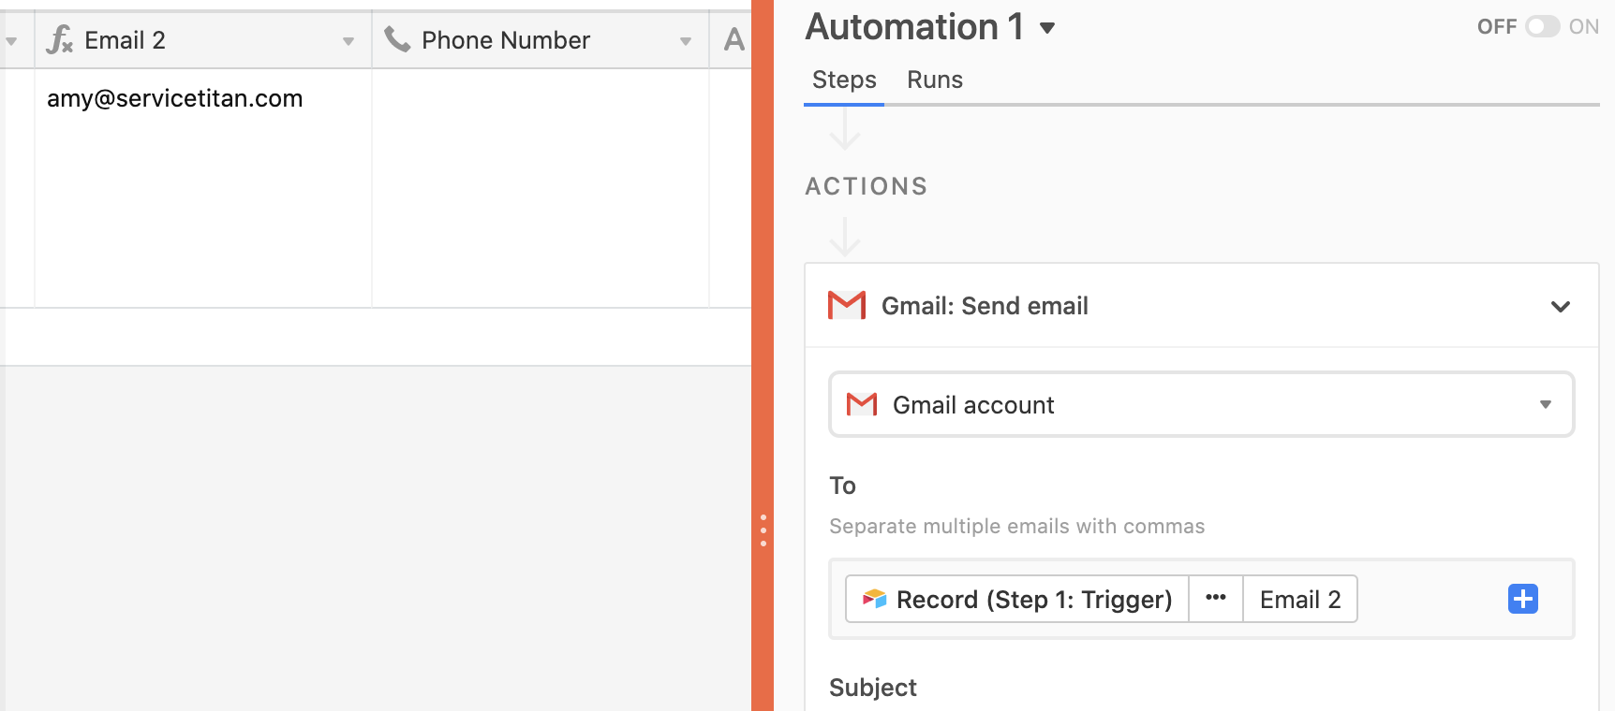Click the phone icon in Phone Number header
The image size is (1615, 711).
click(x=397, y=39)
